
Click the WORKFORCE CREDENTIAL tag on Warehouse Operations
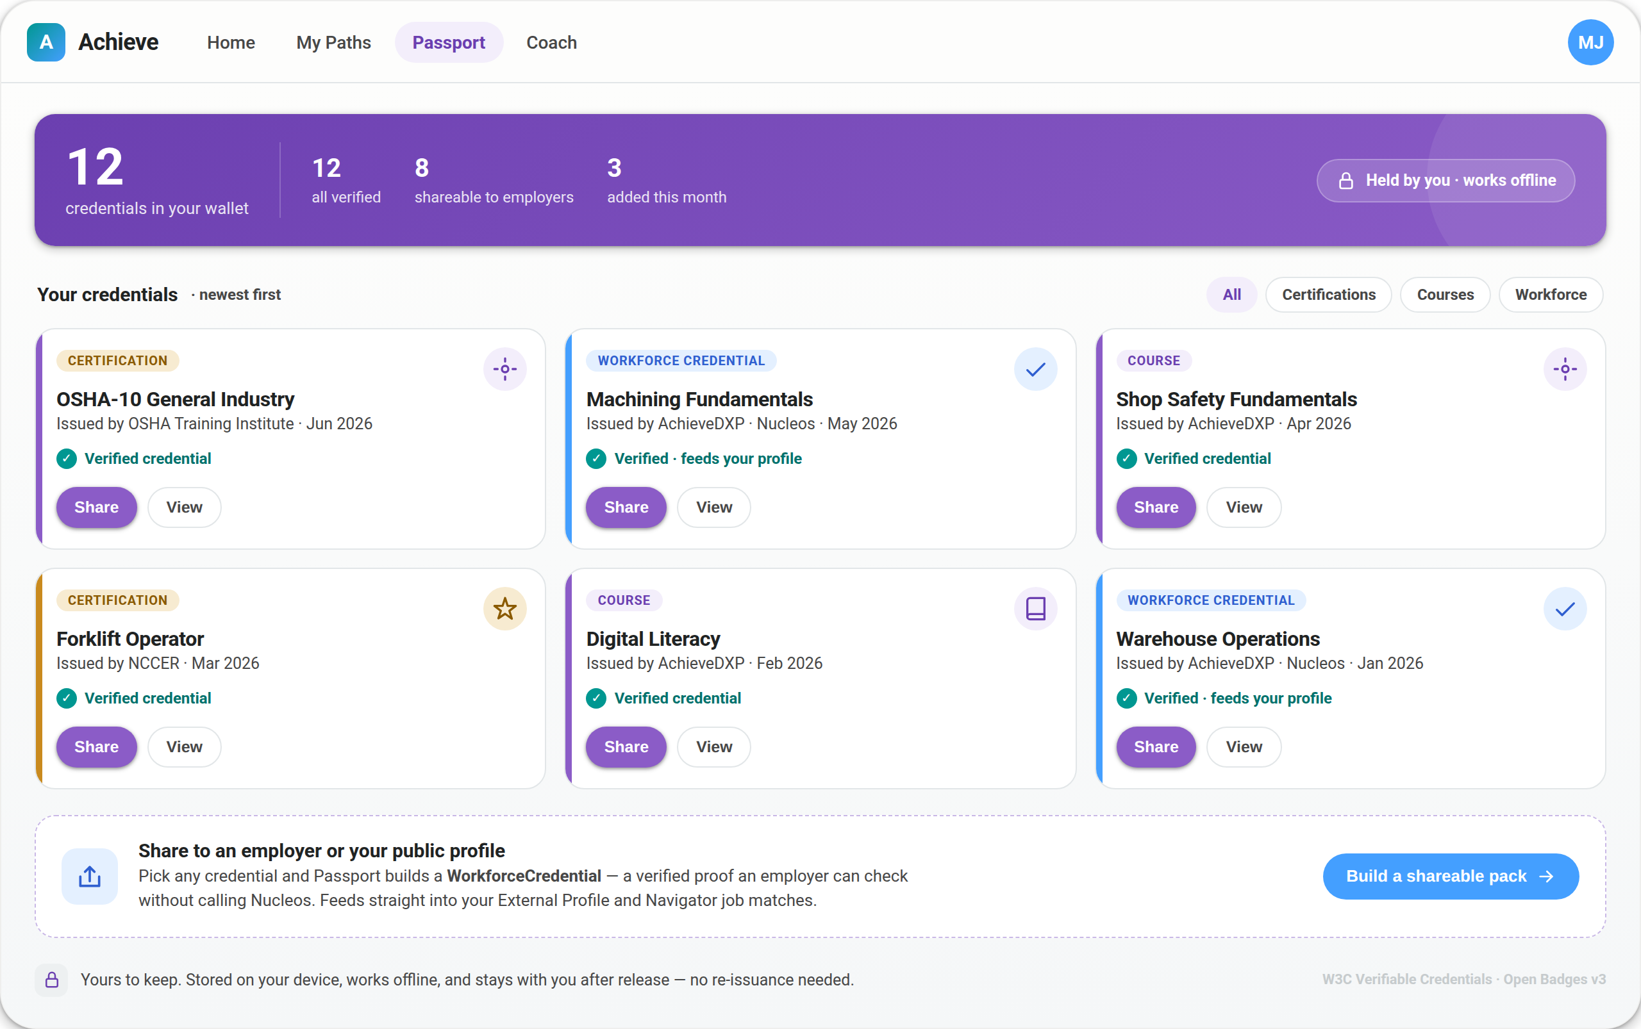(x=1211, y=600)
